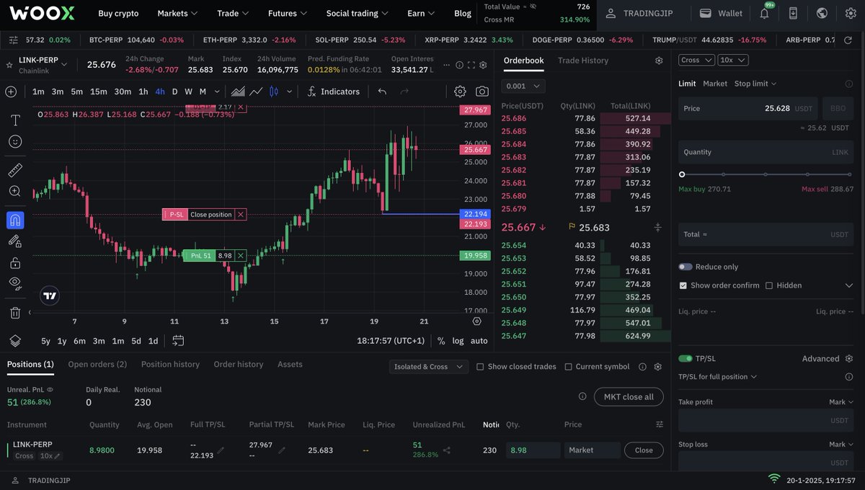Click the stay in drawing mode pencil-lock icon

(x=15, y=241)
